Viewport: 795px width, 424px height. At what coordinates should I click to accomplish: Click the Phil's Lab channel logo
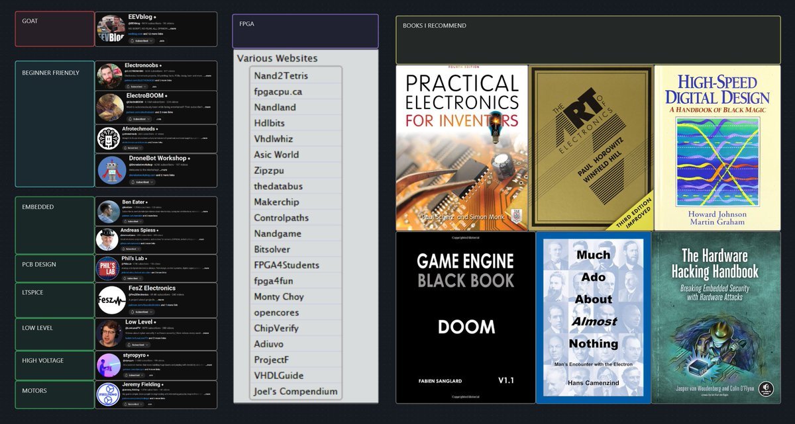(108, 267)
